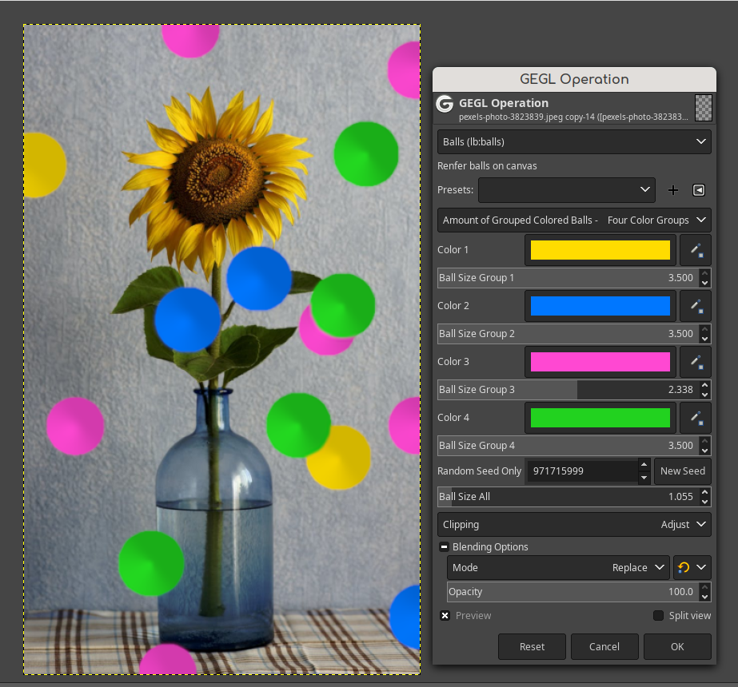Click the New Seed button
This screenshot has width=738, height=687.
coord(683,471)
